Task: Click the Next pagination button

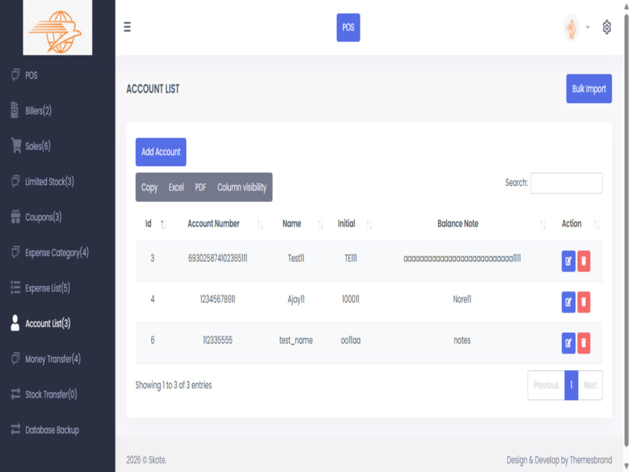Action: pyautogui.click(x=590, y=385)
